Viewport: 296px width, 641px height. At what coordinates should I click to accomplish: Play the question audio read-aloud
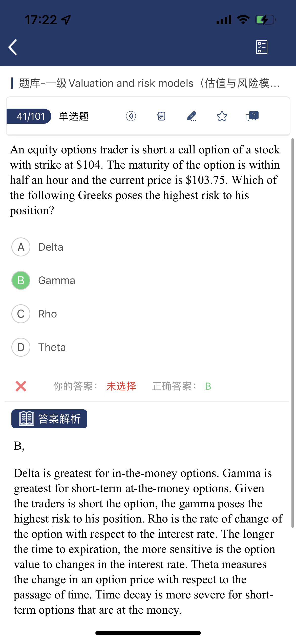pyautogui.click(x=131, y=116)
